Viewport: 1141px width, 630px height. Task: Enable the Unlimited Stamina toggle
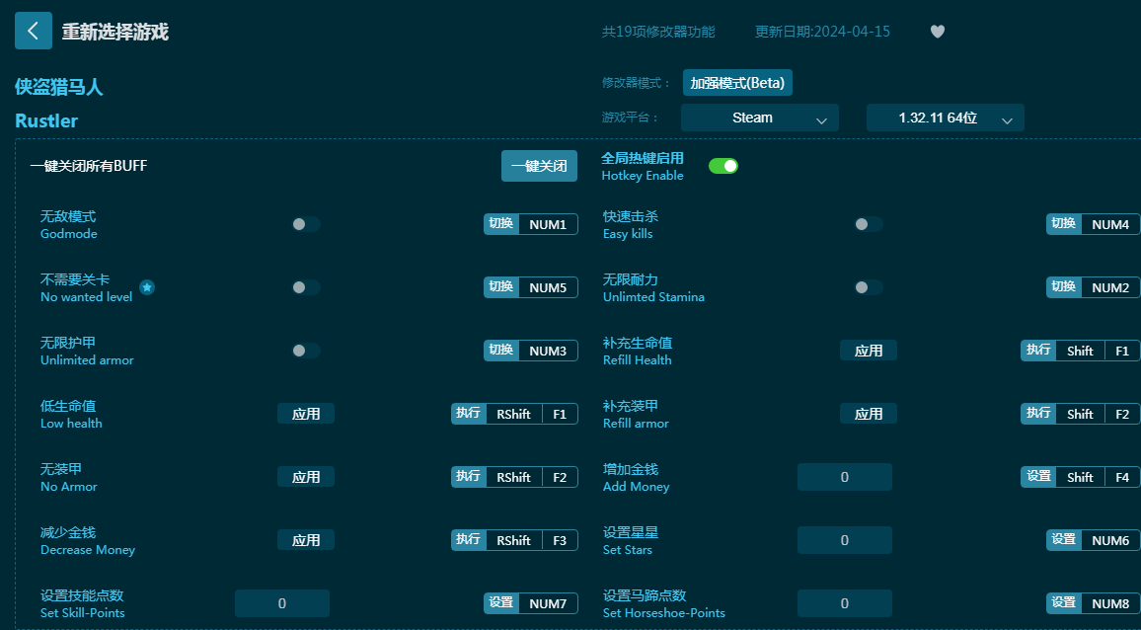pos(869,287)
